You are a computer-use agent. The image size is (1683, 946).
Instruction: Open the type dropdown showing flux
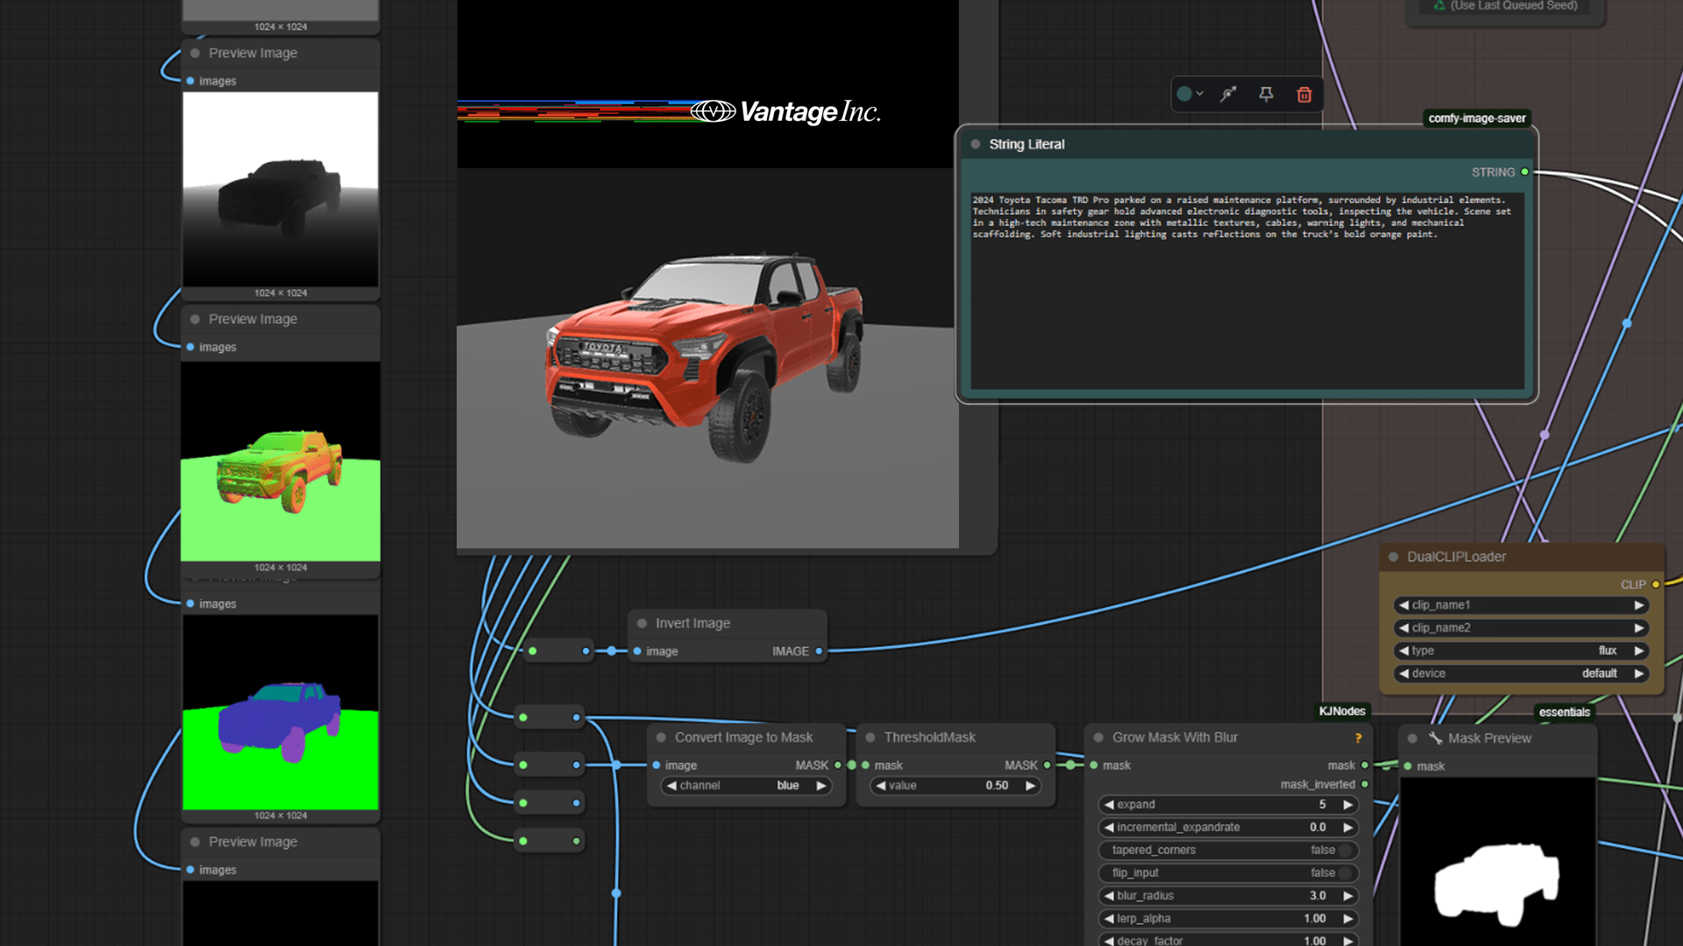tap(1521, 651)
